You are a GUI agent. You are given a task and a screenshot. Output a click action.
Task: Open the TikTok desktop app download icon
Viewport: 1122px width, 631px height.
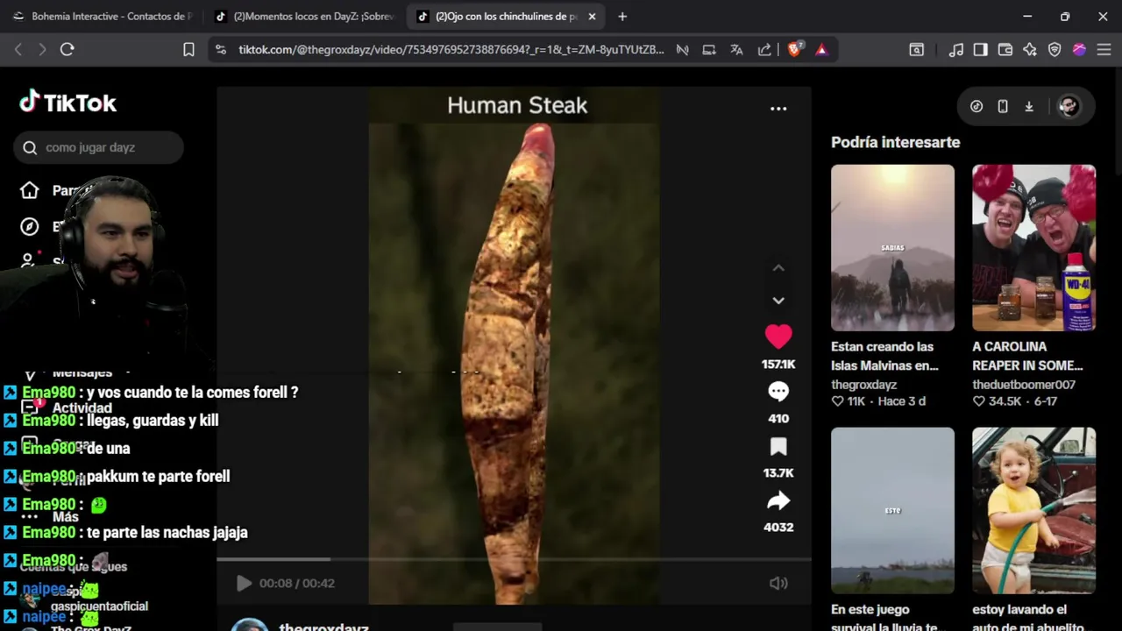pyautogui.click(x=1029, y=106)
